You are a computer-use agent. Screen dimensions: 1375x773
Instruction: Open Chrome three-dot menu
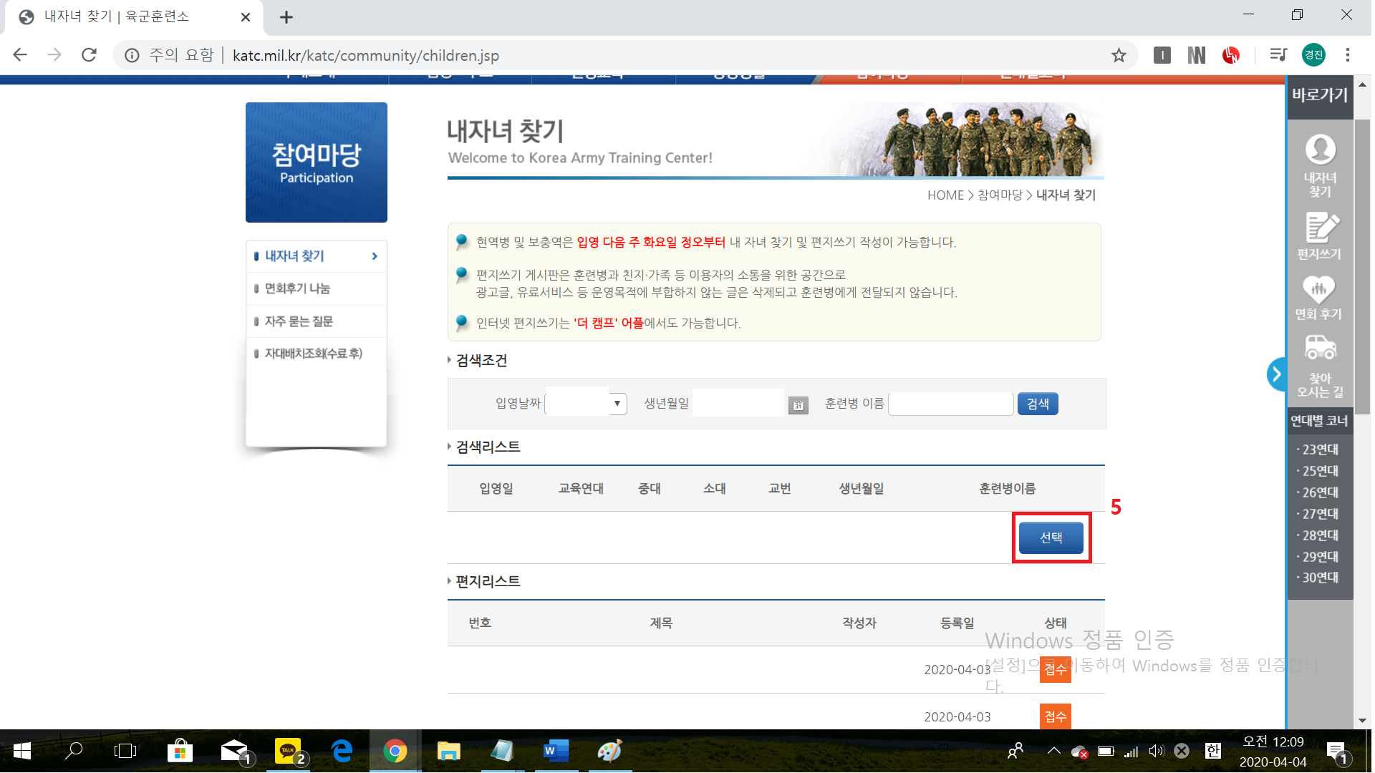[x=1348, y=55]
